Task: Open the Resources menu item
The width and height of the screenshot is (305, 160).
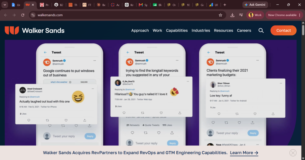Action: pos(223,31)
